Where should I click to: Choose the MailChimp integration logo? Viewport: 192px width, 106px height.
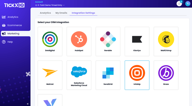pyautogui.click(x=166, y=39)
